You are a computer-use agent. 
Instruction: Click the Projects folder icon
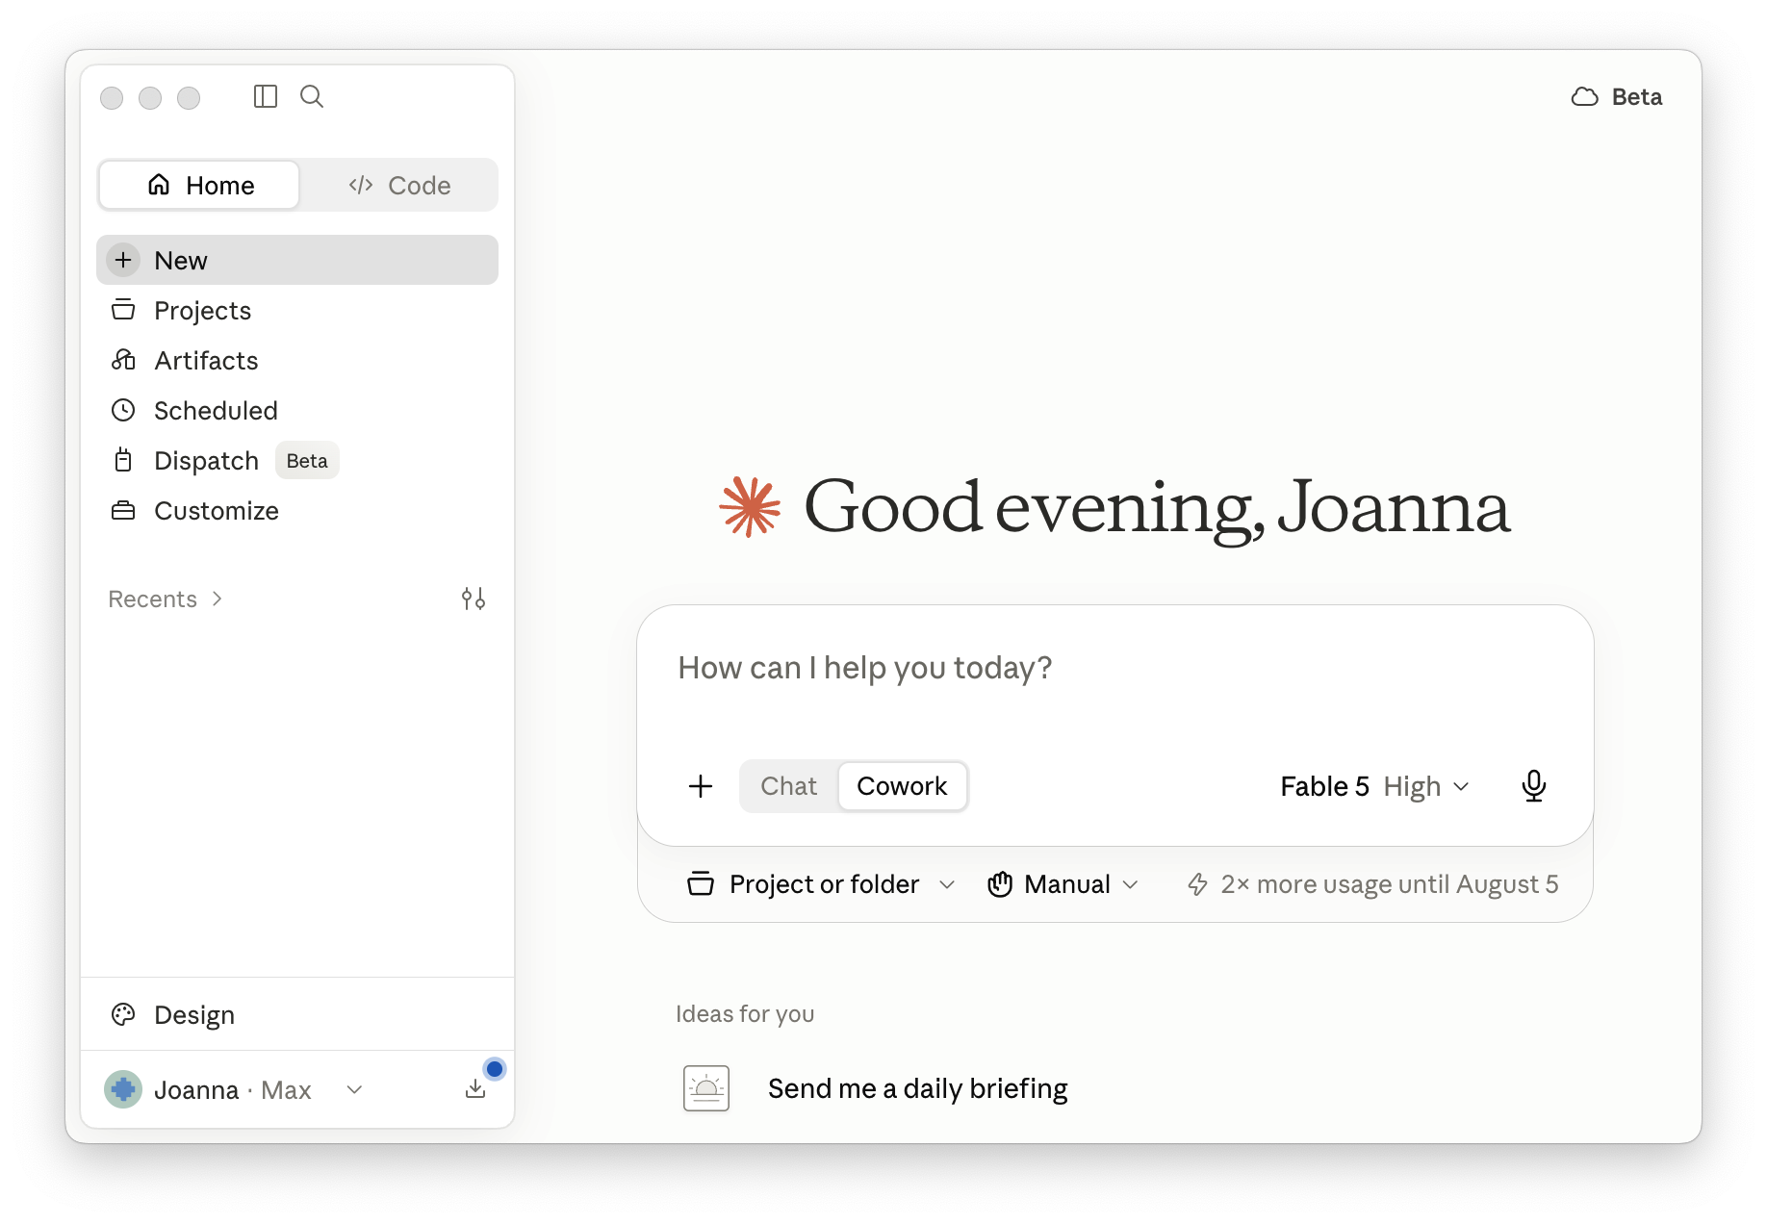pyautogui.click(x=123, y=310)
